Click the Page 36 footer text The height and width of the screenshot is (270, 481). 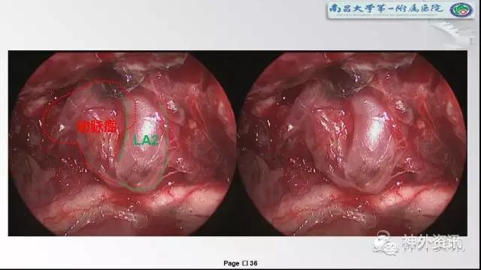click(x=240, y=263)
